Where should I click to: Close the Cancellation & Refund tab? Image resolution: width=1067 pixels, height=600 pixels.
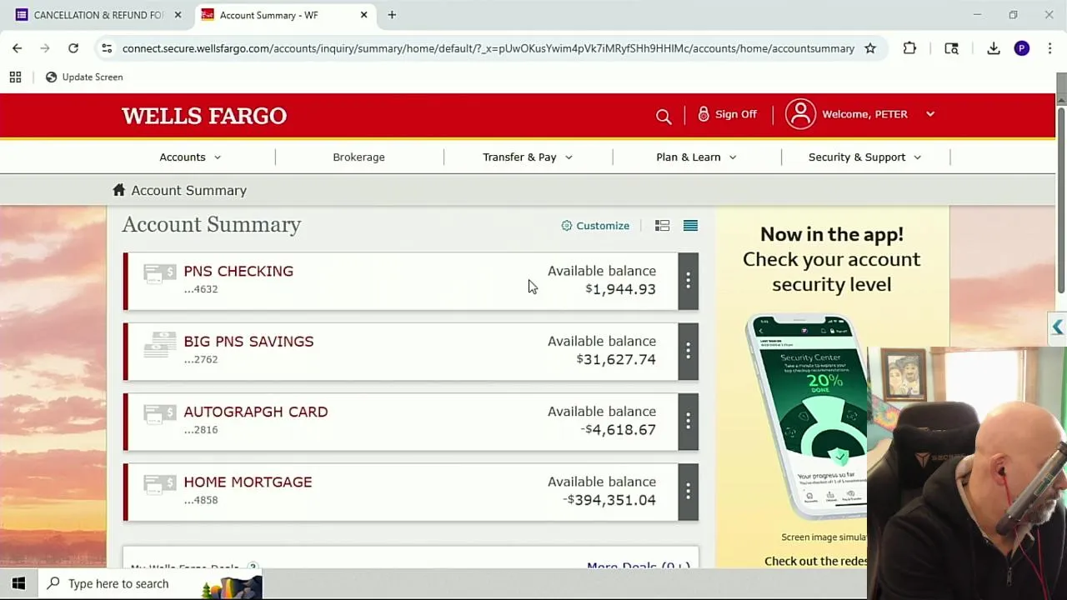[x=178, y=15]
